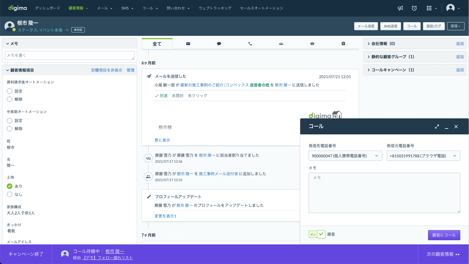Open the announcements megaphone icon

pyautogui.click(x=400, y=8)
